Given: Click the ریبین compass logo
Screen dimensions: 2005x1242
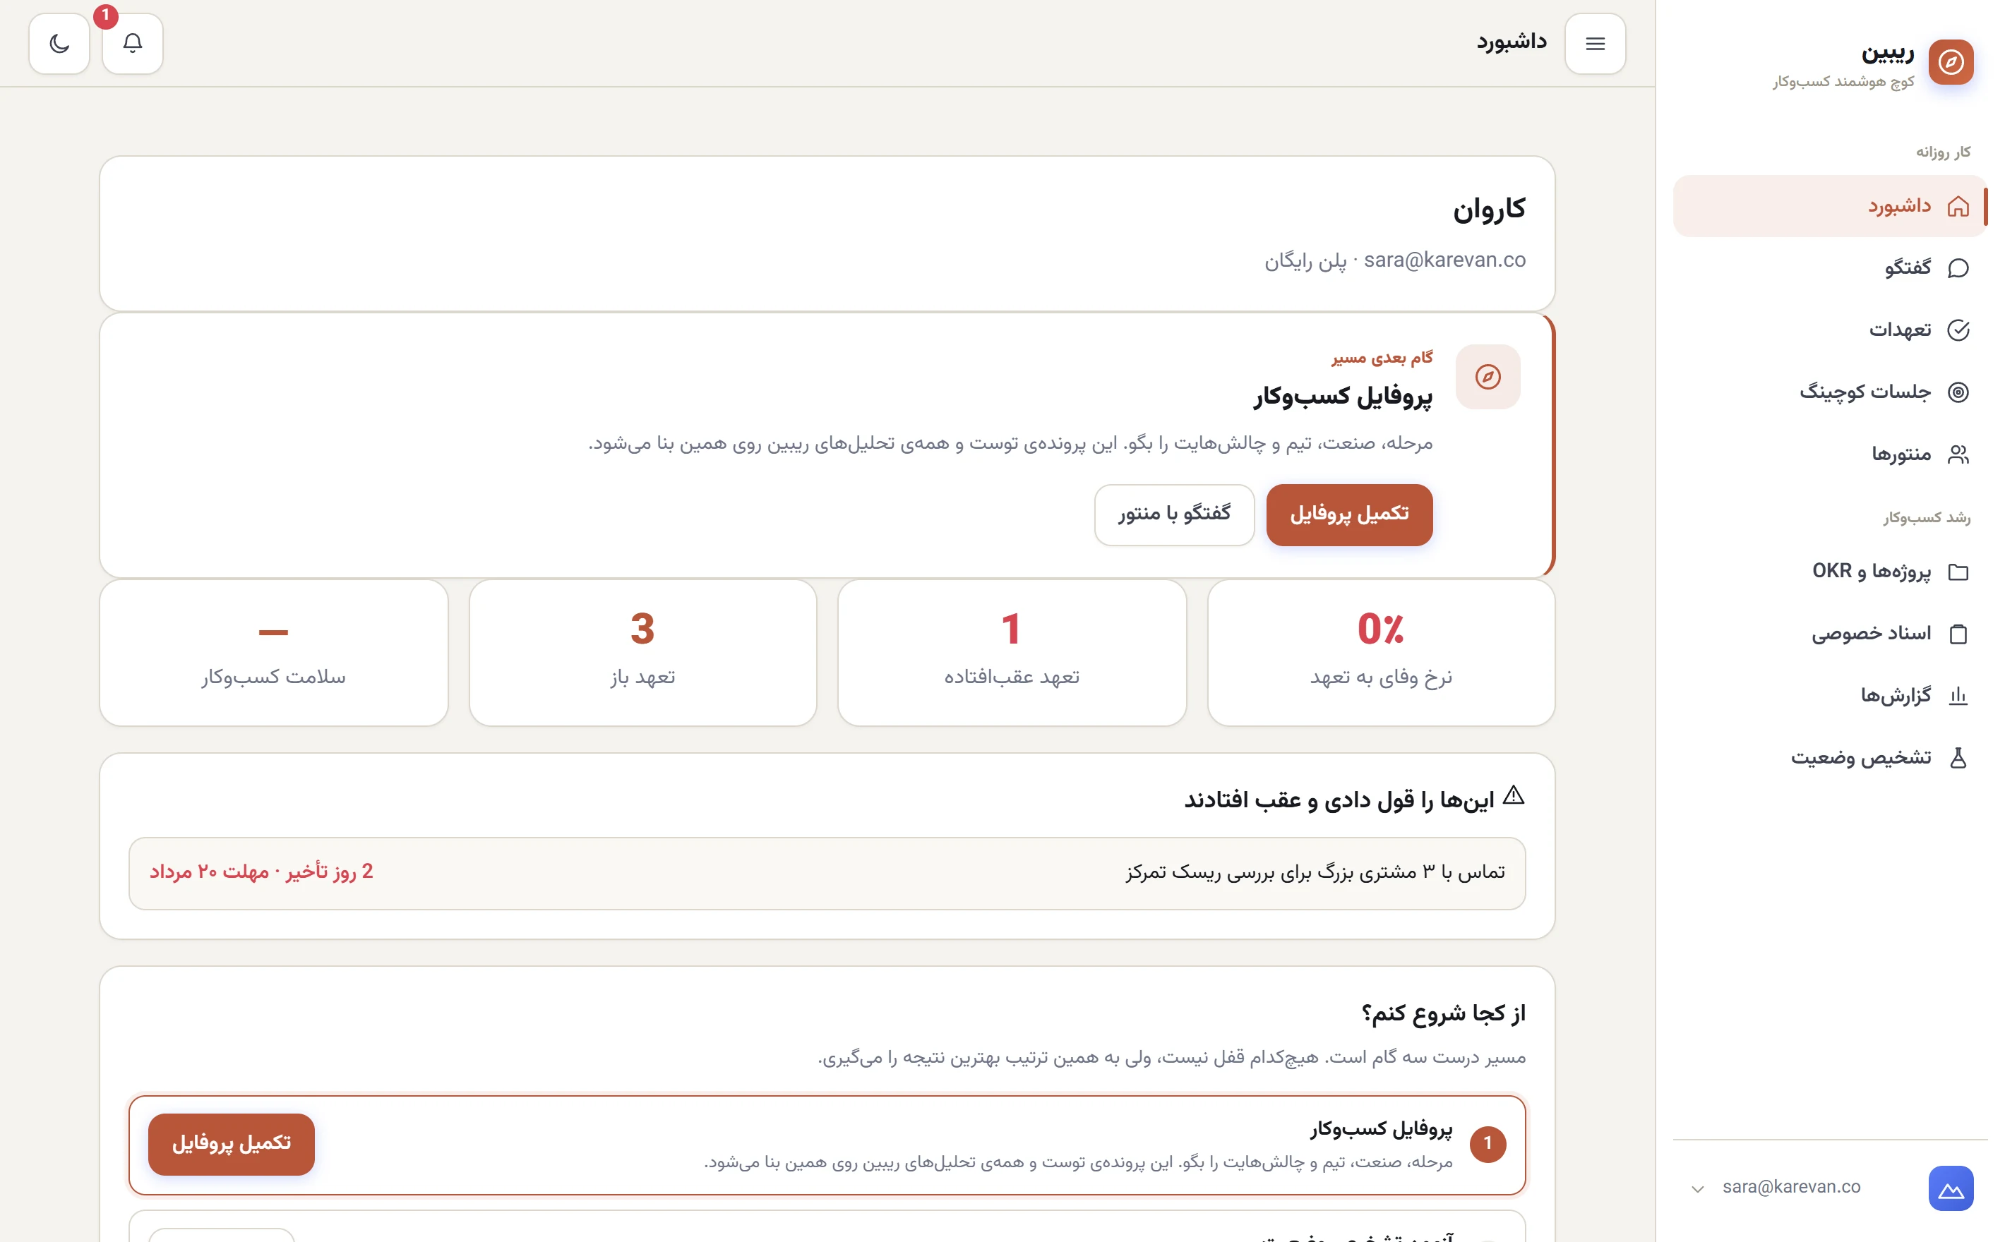Looking at the screenshot, I should 1950,61.
